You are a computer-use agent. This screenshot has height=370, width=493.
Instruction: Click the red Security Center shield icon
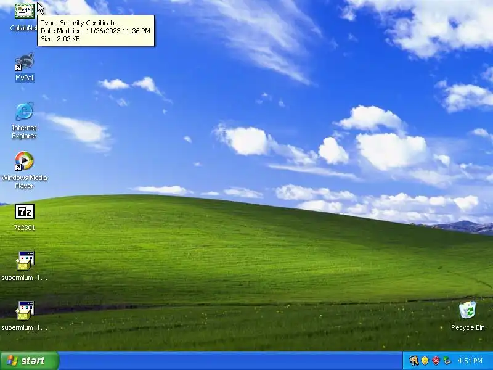(436, 361)
